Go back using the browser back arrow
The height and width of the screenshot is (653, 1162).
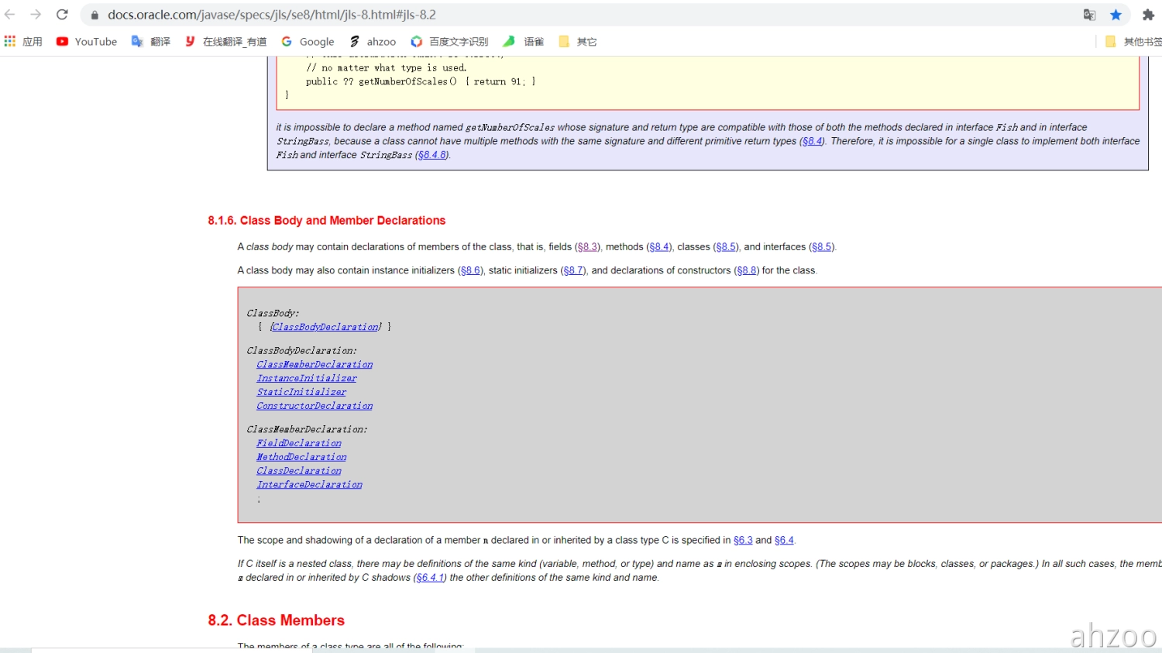(10, 15)
